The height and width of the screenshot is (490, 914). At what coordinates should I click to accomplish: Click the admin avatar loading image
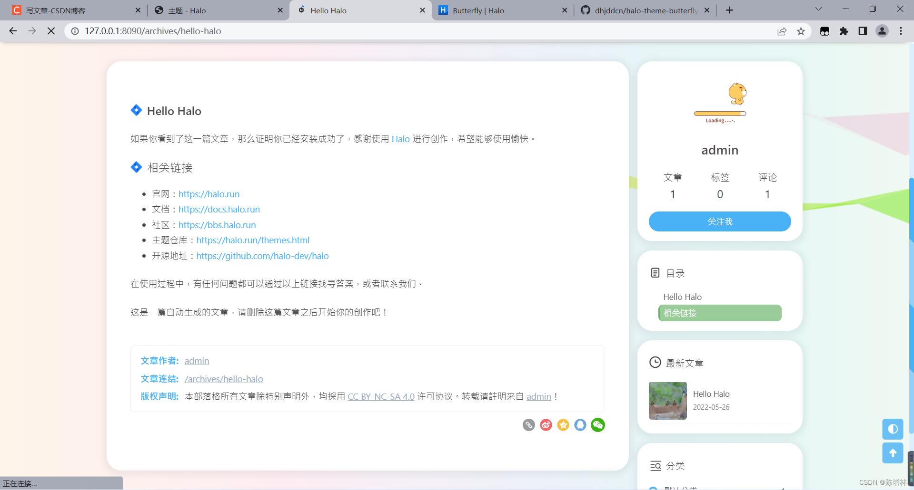[x=720, y=103]
